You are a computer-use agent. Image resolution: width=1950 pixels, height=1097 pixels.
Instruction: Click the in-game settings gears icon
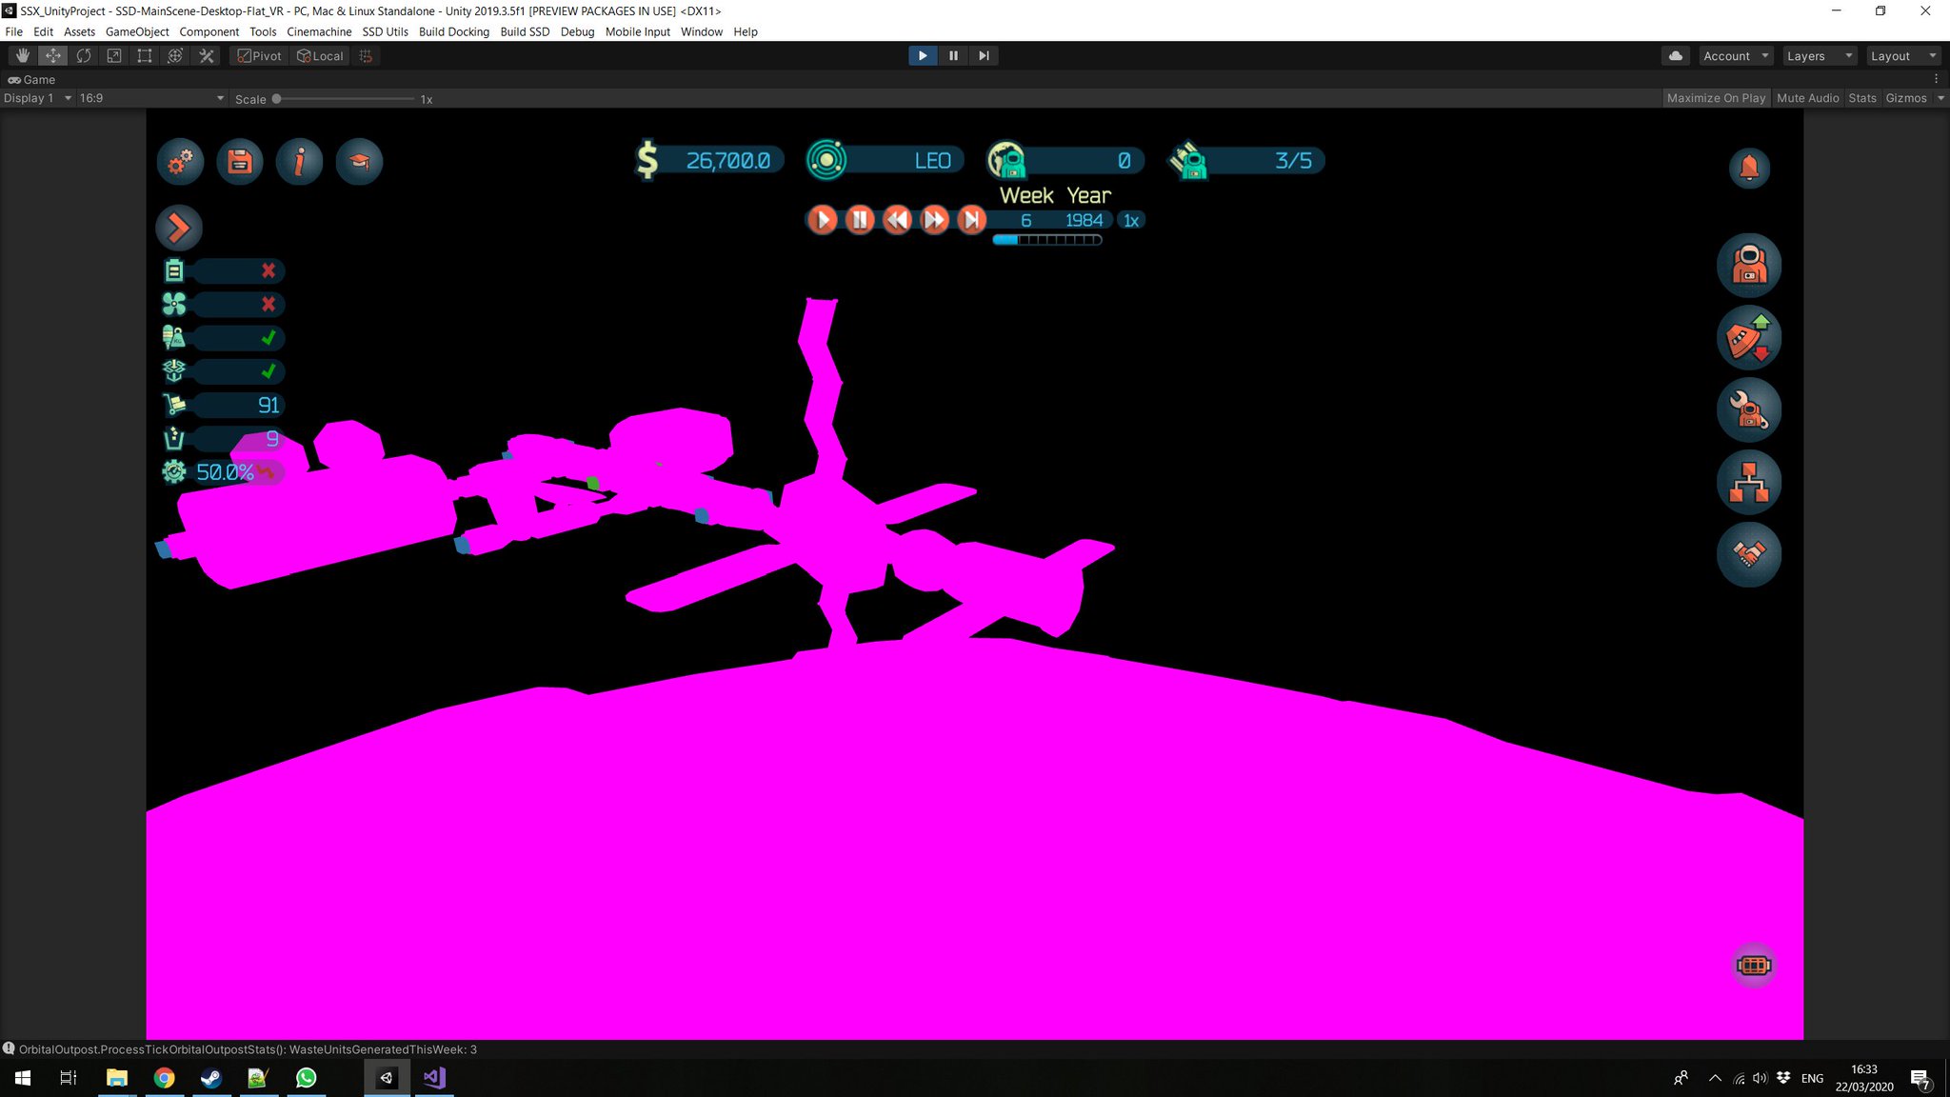[180, 162]
